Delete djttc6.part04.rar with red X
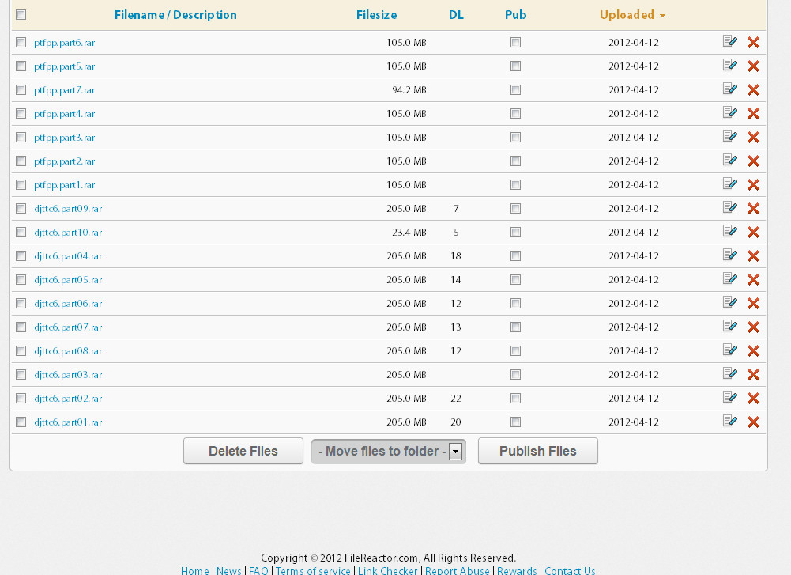The height and width of the screenshot is (575, 791). point(753,256)
